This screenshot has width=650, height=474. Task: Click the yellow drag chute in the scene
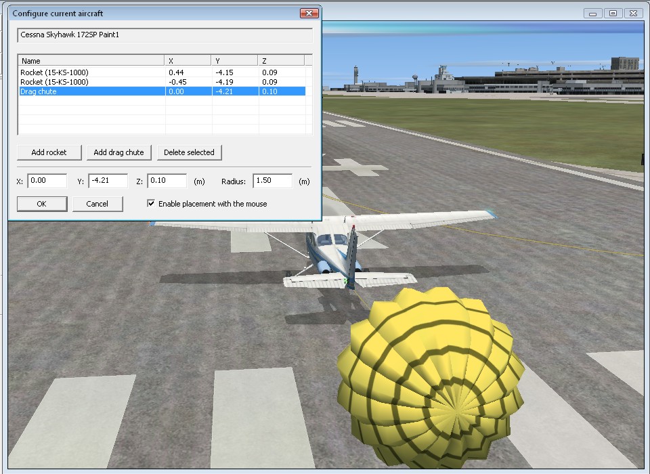[431, 377]
